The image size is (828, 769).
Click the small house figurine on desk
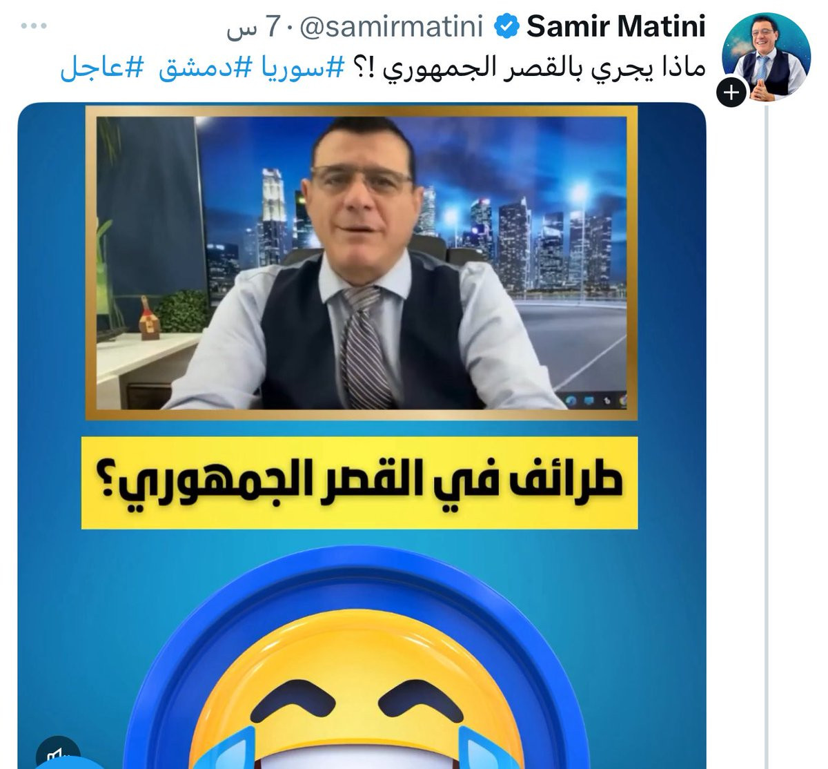click(146, 318)
